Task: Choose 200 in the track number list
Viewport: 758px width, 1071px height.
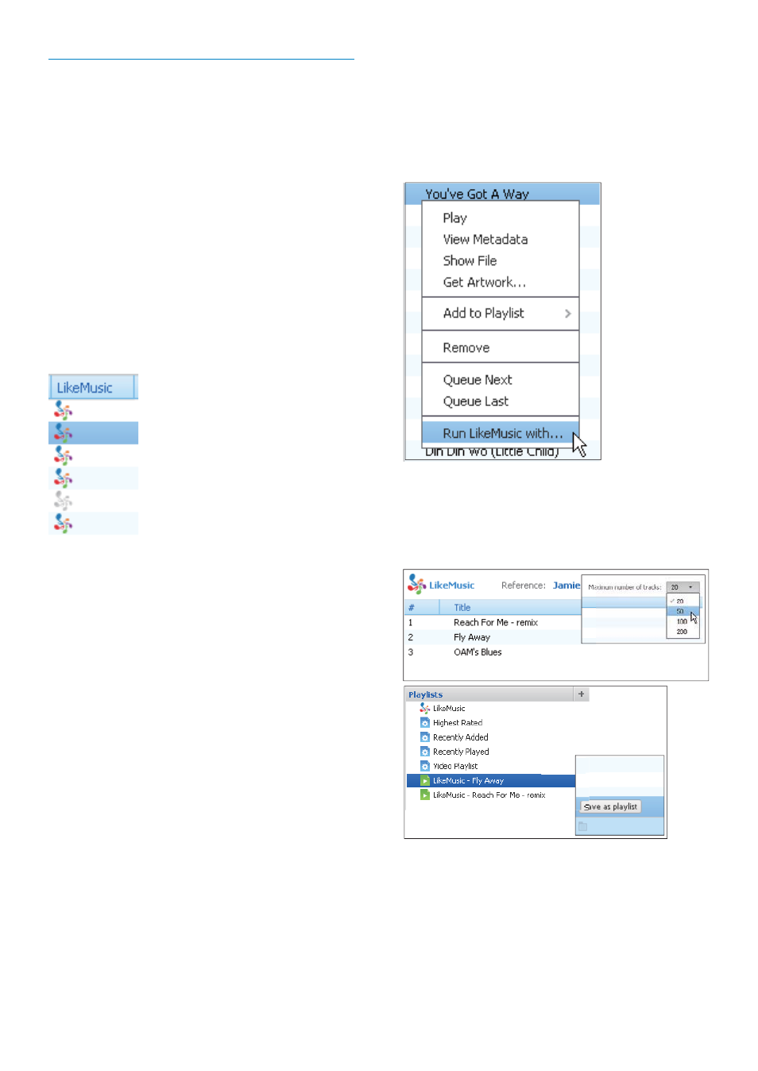Action: click(x=683, y=632)
